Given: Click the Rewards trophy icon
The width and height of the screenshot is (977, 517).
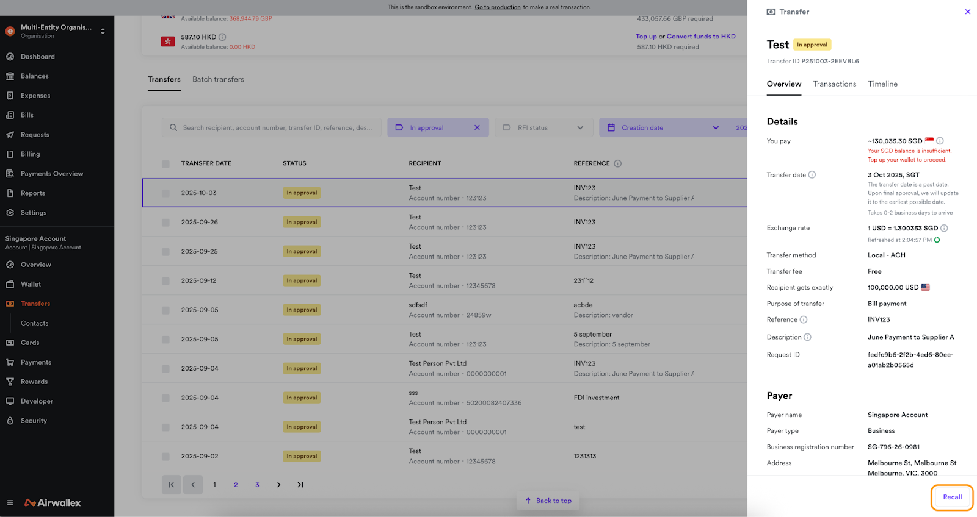Looking at the screenshot, I should [10, 382].
